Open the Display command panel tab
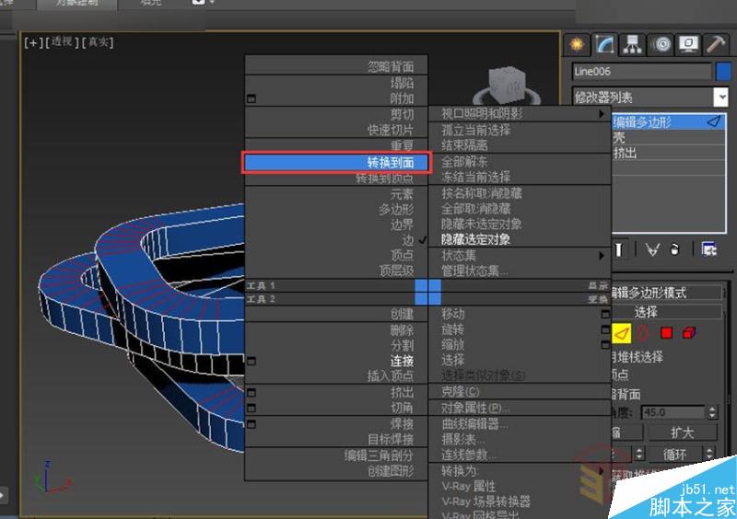The image size is (737, 519). tap(688, 44)
